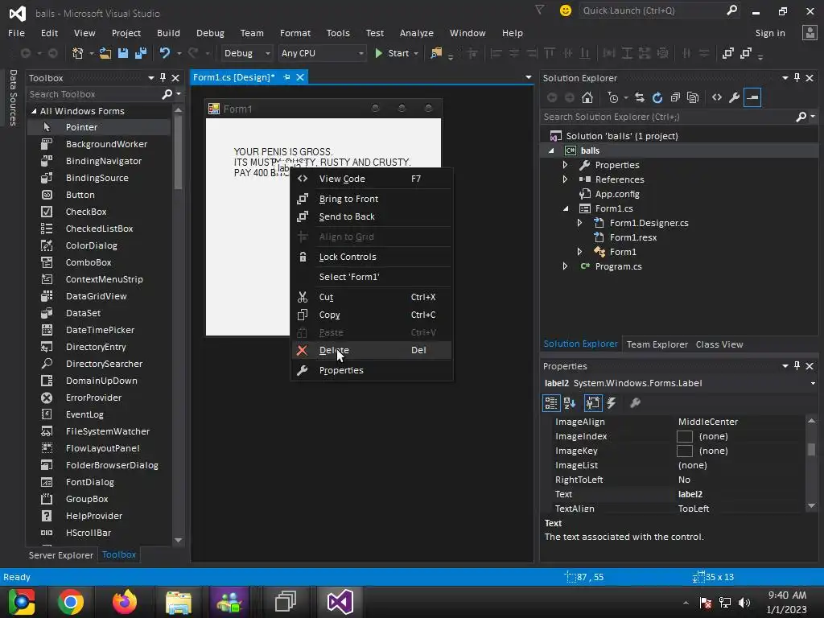Click the Send to Back icon in layout toolbar
This screenshot has width=824, height=618.
746,53
